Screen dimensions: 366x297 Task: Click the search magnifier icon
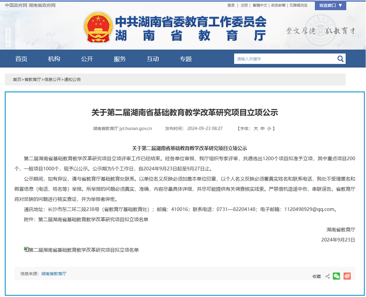coord(340,59)
